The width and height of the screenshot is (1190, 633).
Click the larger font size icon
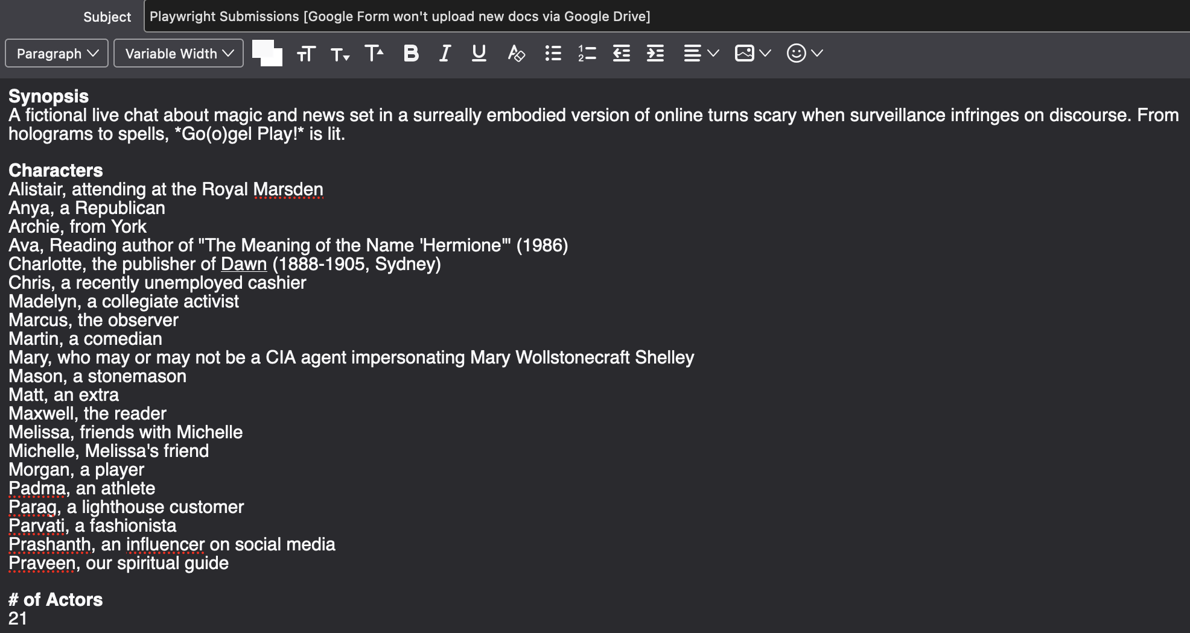click(x=374, y=53)
